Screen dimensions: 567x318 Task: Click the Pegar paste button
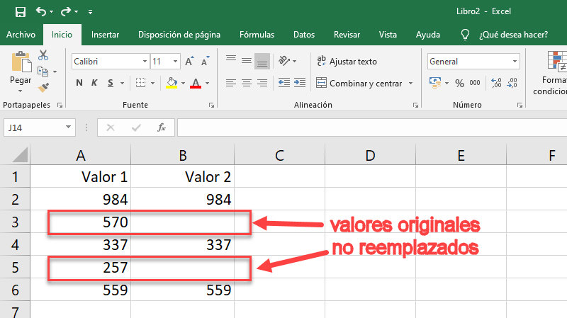point(20,69)
